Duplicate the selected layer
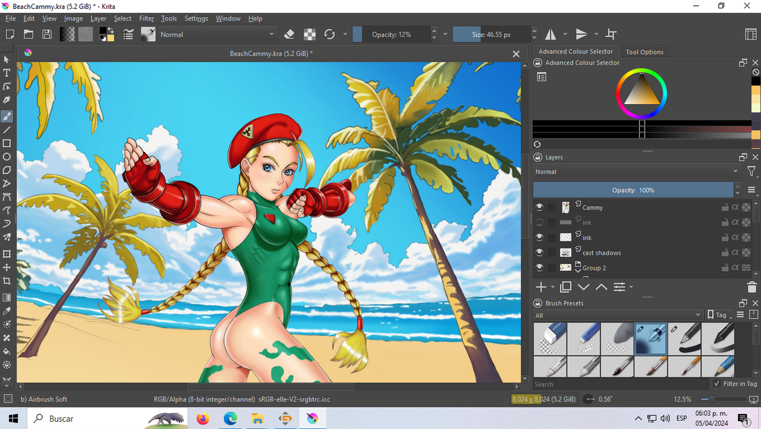The height and width of the screenshot is (429, 761). (x=566, y=287)
